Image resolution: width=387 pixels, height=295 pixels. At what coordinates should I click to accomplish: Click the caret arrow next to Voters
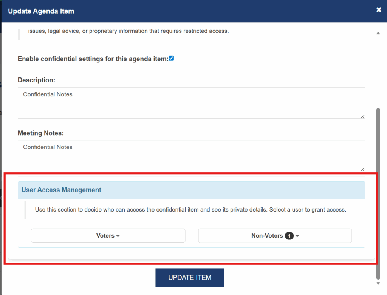pyautogui.click(x=118, y=236)
